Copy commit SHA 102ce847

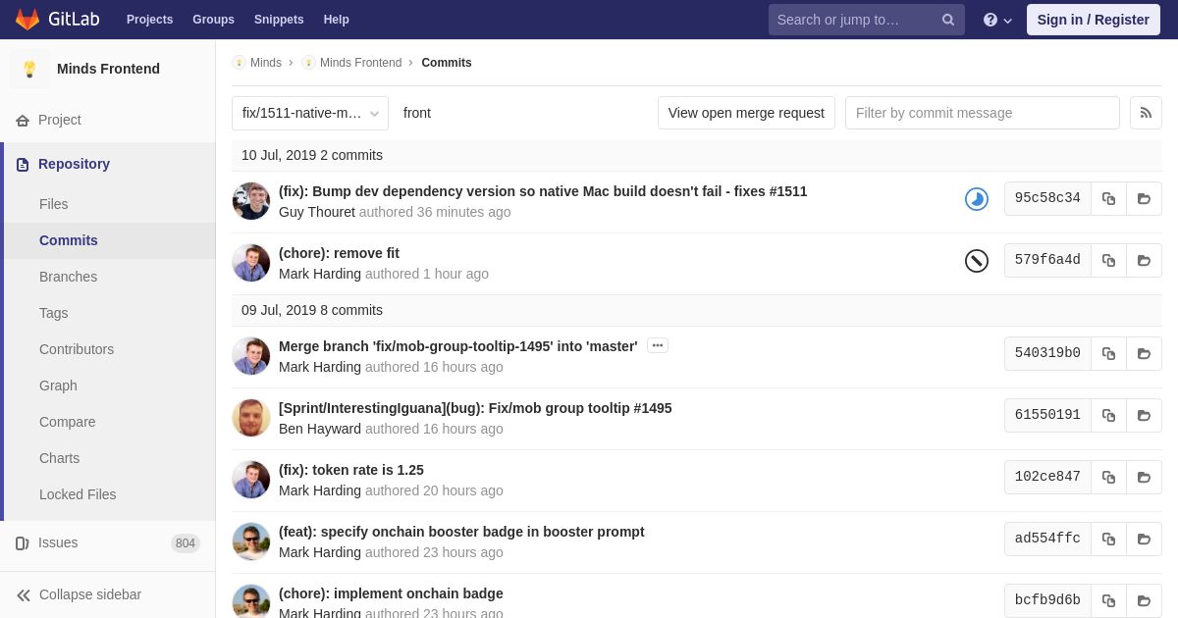(x=1108, y=477)
